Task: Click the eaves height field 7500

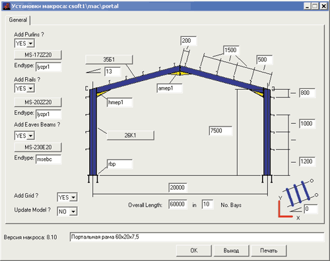Action: 220,130
